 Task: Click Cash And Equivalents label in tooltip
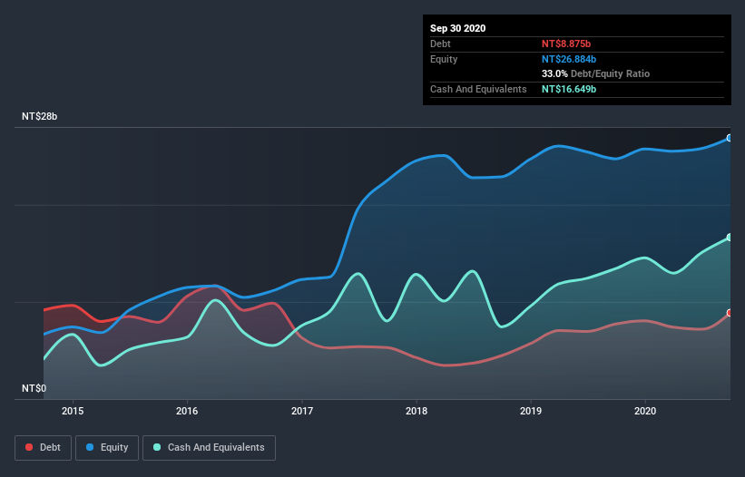click(478, 89)
